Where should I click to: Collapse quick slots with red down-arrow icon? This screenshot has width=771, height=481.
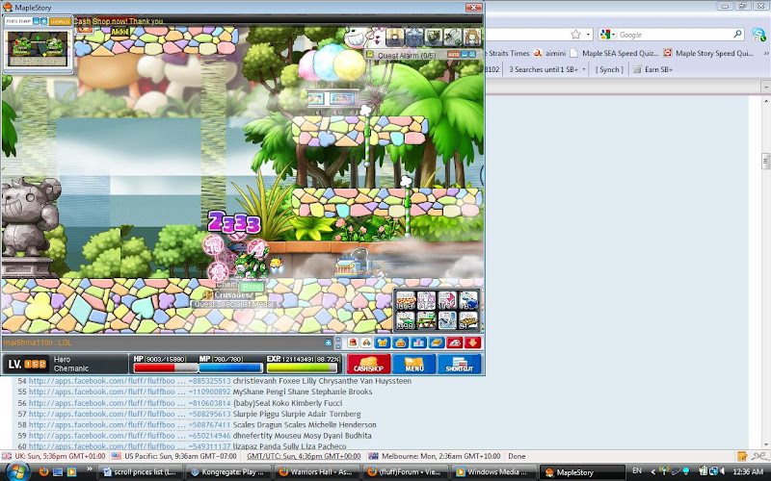coord(472,342)
